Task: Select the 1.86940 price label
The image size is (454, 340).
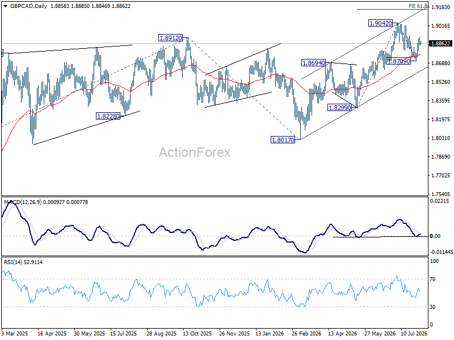Action: click(314, 63)
